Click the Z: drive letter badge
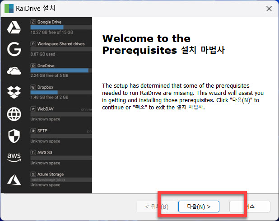279x221 pixels. [33, 22]
